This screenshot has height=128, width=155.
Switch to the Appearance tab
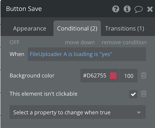coord(30,28)
